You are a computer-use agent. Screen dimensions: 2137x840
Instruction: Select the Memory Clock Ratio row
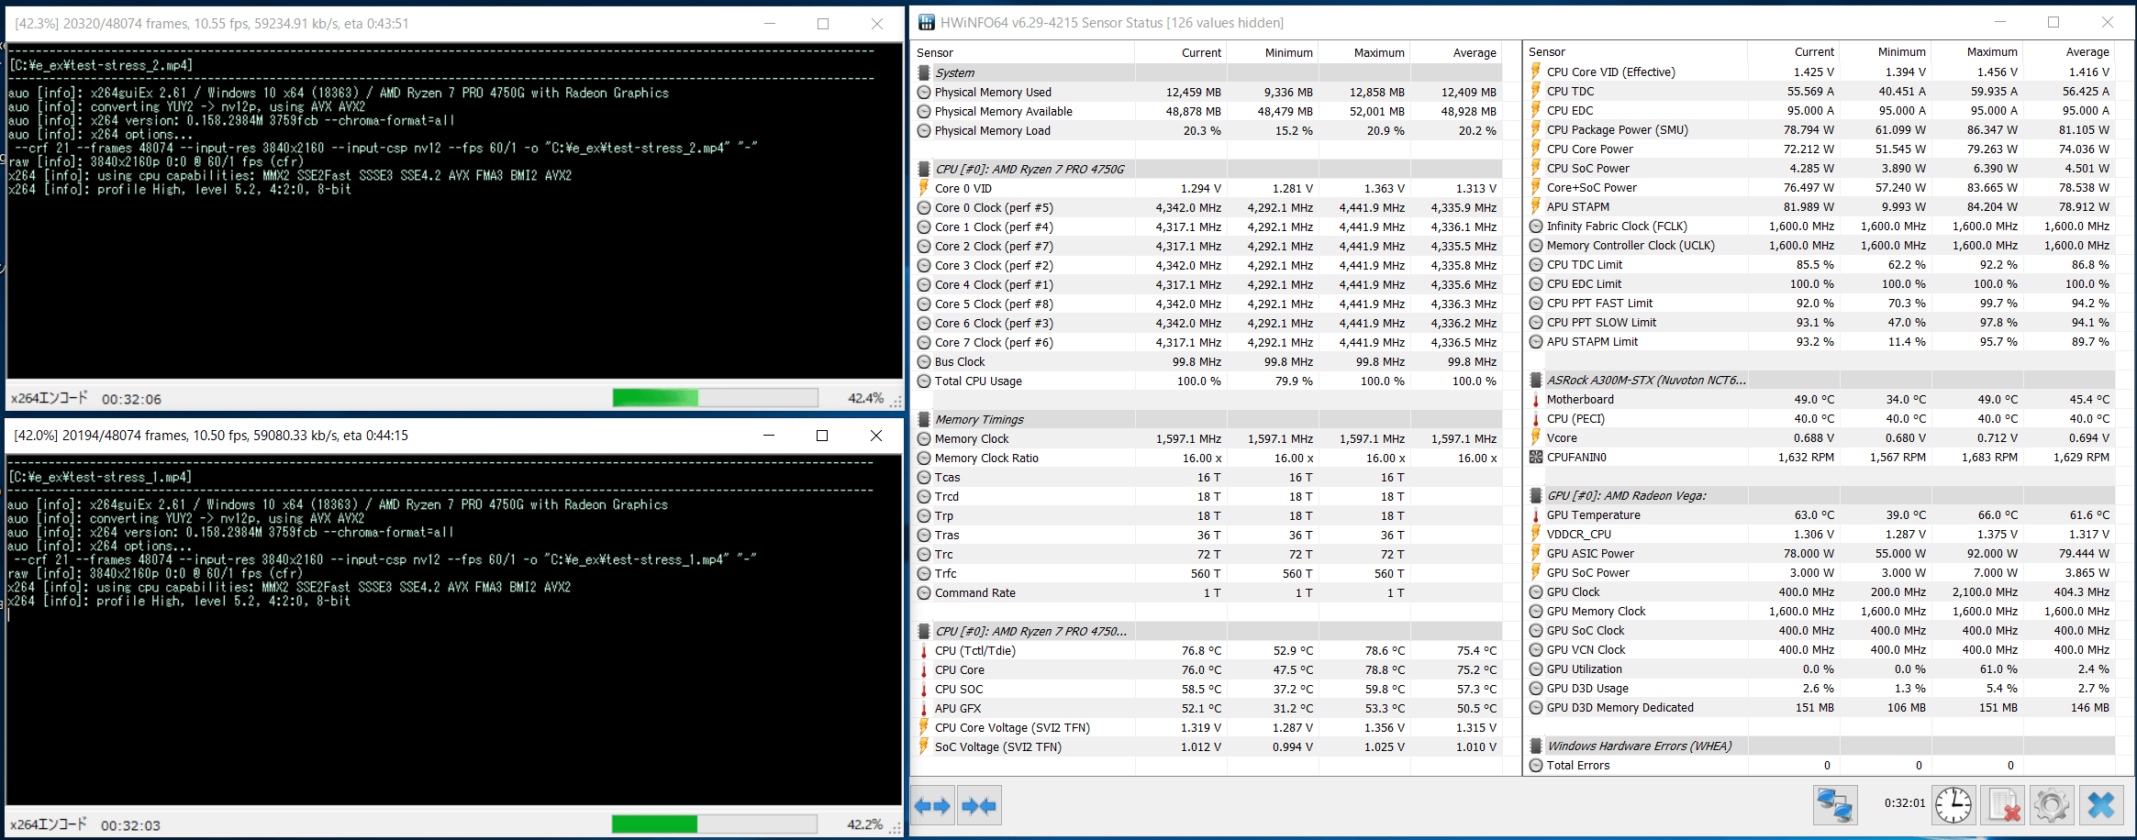(x=1209, y=458)
